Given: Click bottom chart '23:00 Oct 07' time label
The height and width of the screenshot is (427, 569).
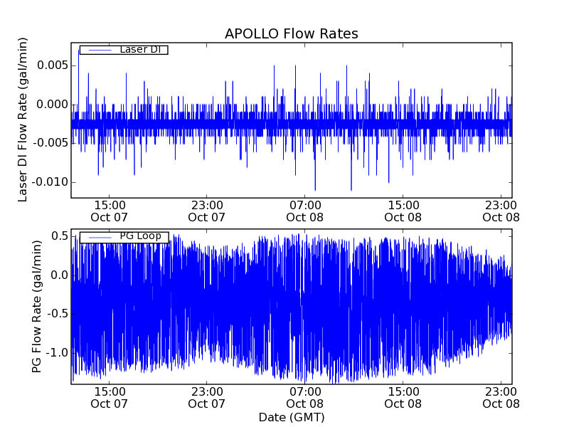Looking at the screenshot, I should [x=207, y=398].
